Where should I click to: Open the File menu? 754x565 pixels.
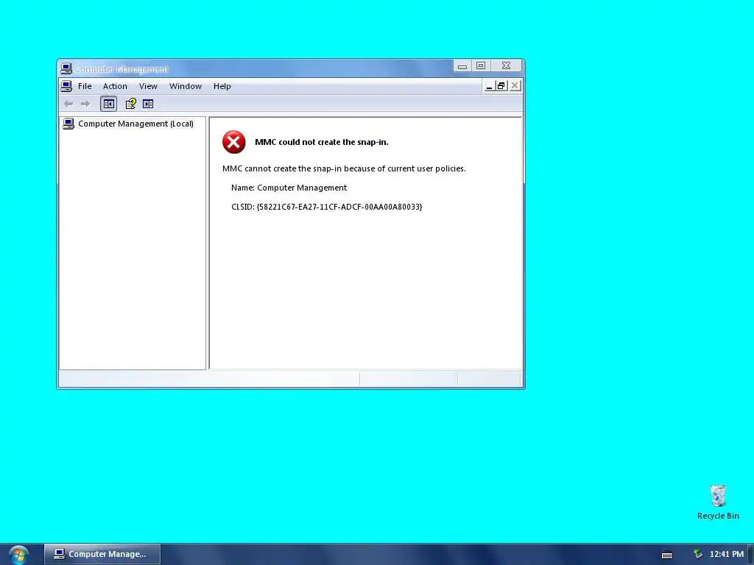click(x=85, y=86)
